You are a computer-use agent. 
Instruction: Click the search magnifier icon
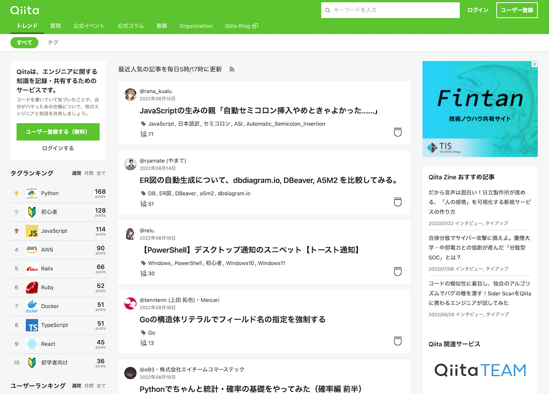pos(328,10)
